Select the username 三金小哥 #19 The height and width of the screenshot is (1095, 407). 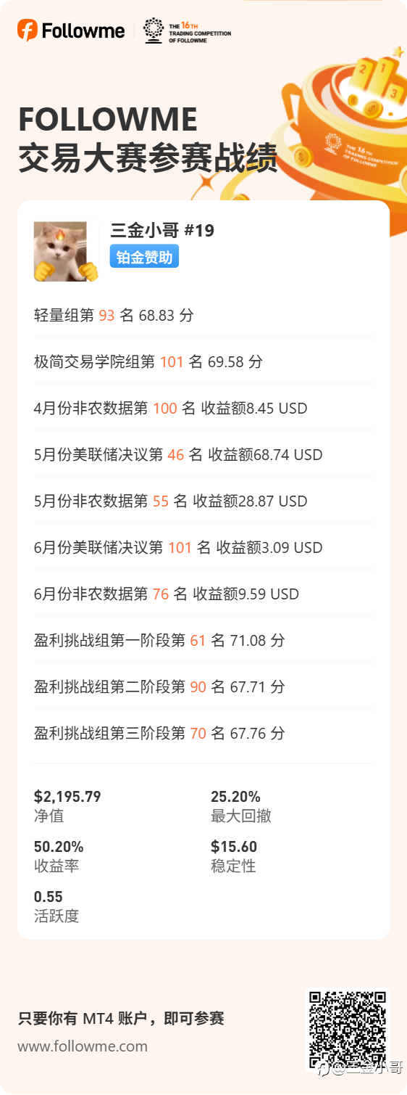162,230
